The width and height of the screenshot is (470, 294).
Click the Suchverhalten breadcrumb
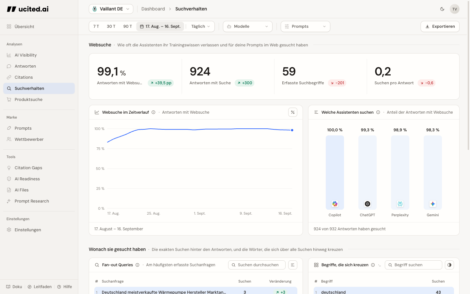click(191, 9)
